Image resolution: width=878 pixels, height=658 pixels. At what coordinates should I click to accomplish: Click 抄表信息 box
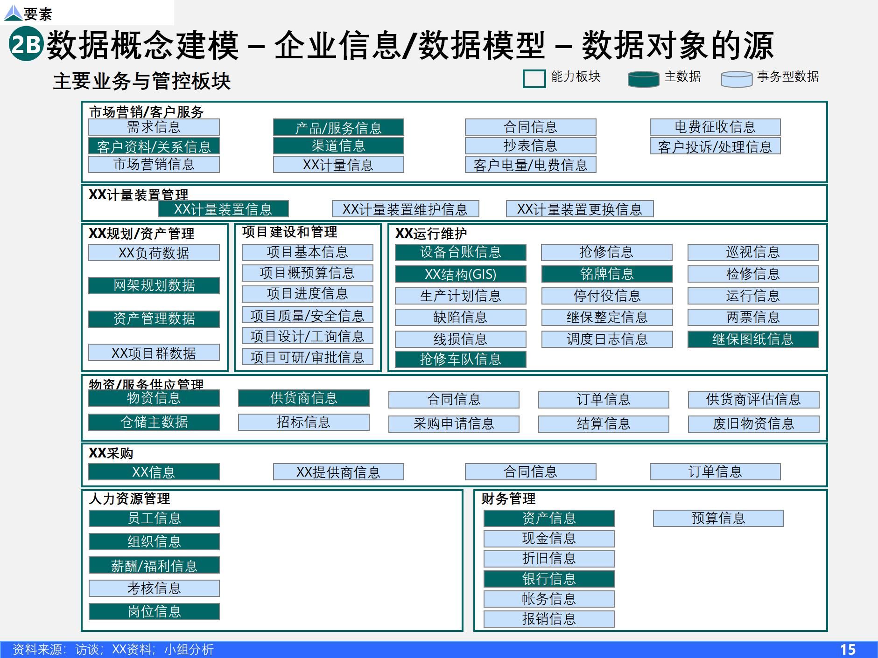coord(531,146)
